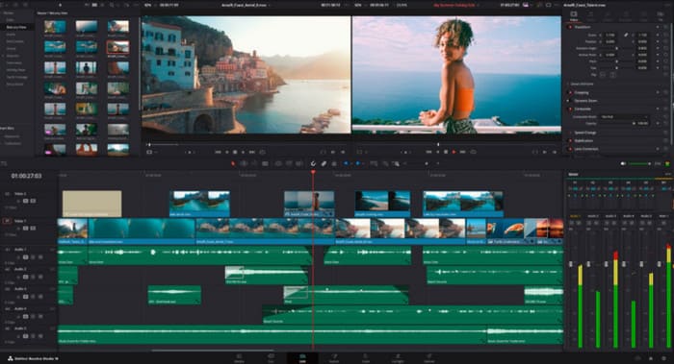Adjust the Opacity slider in Composite
674x364 pixels.
tap(618, 124)
